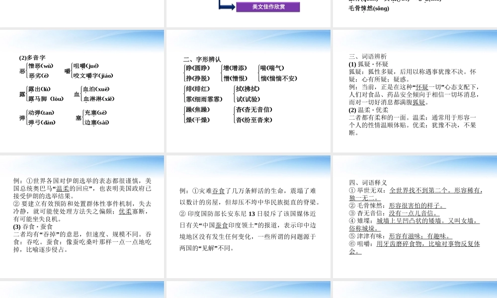This screenshot has width=497, height=298.
Task: Select the entry 咬文嚼字(jiáo)
Action: coord(93,75)
